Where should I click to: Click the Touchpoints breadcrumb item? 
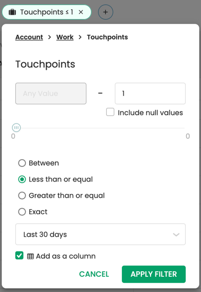pyautogui.click(x=107, y=37)
